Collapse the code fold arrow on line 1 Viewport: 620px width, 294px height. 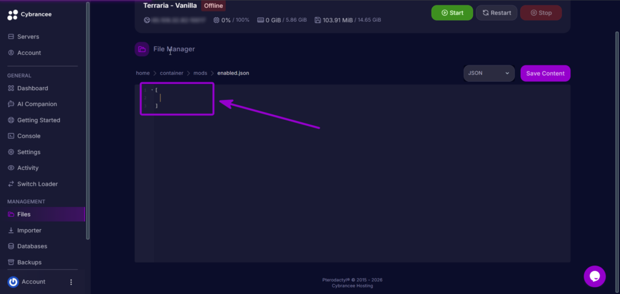152,90
